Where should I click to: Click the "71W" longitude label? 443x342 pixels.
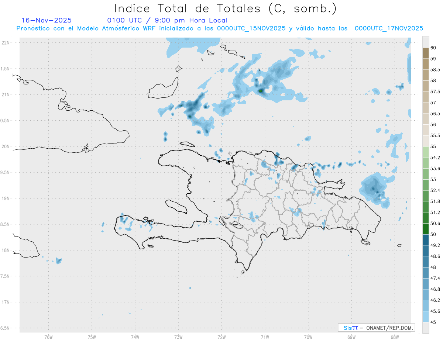click(265, 337)
